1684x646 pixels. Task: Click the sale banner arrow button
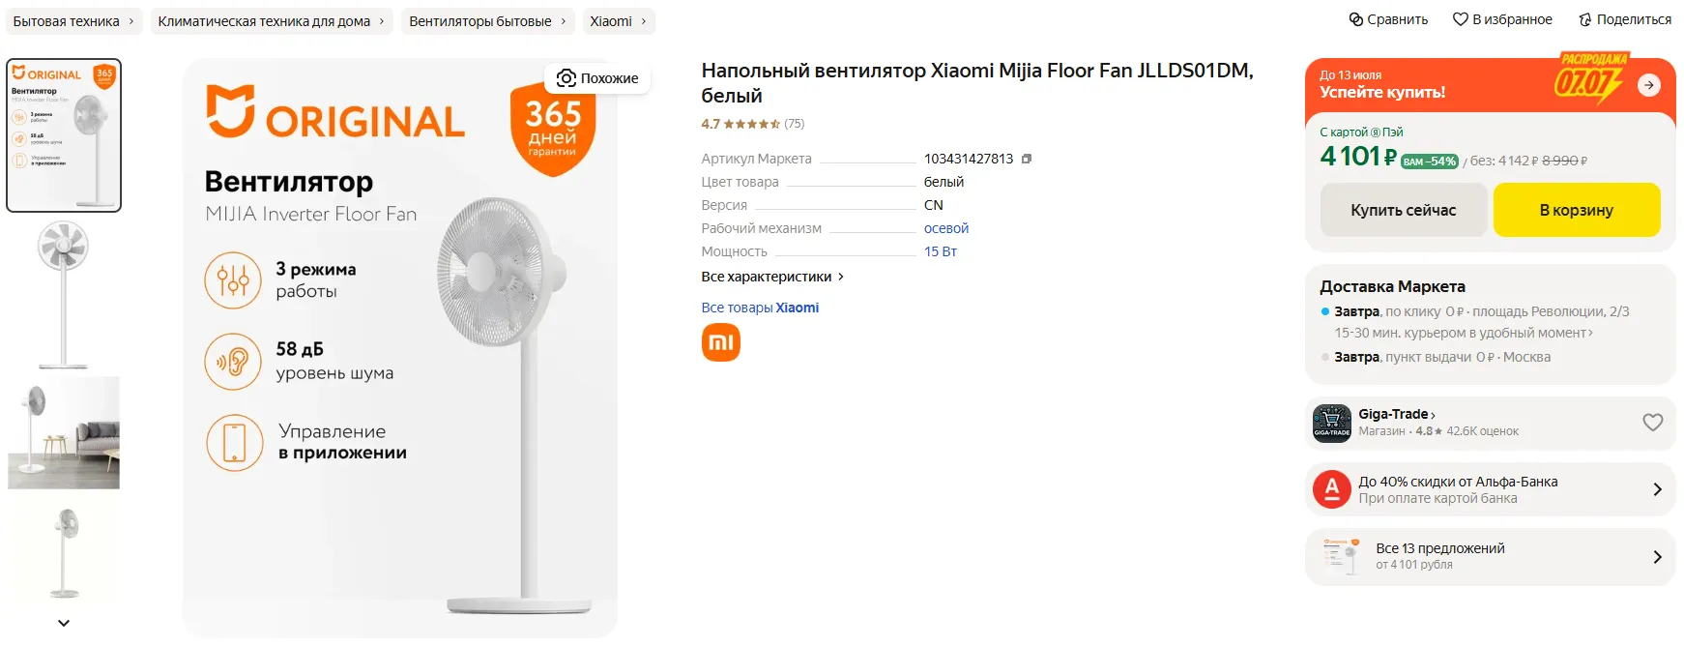coord(1648,85)
